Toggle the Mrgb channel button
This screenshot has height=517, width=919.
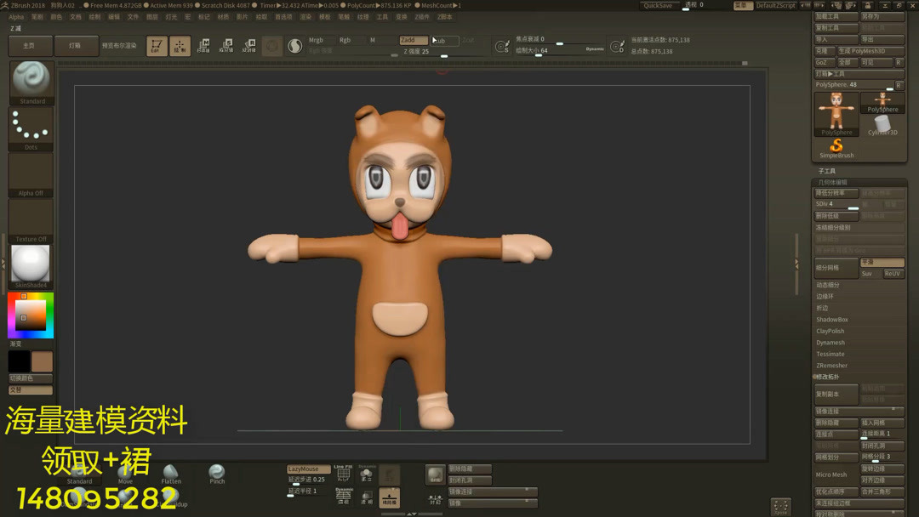click(317, 40)
